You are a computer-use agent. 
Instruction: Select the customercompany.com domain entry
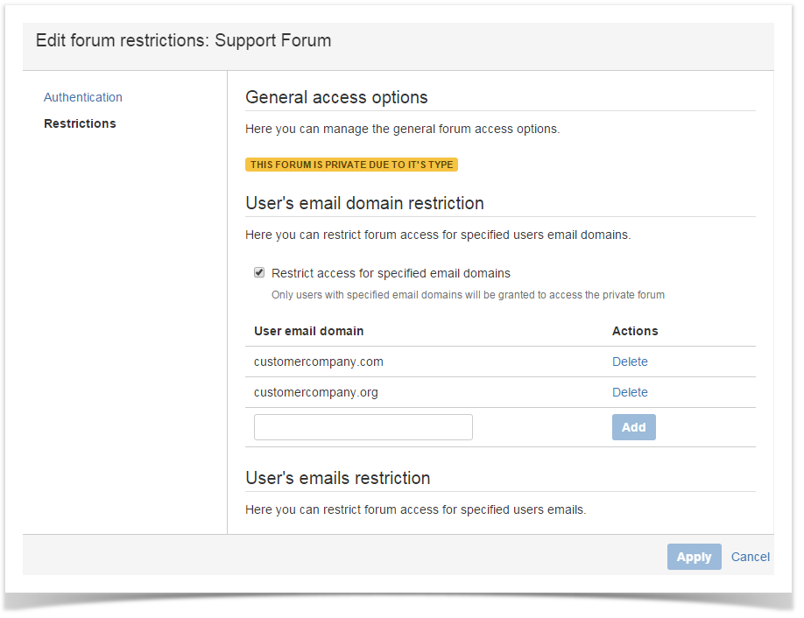319,362
